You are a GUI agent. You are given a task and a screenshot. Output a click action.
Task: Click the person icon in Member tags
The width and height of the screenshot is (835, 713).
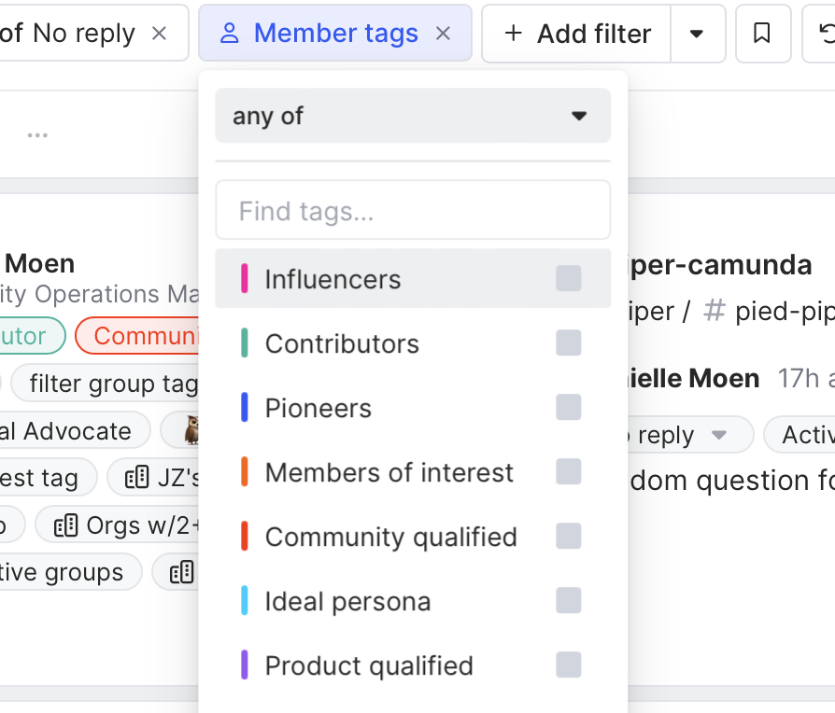coord(229,34)
